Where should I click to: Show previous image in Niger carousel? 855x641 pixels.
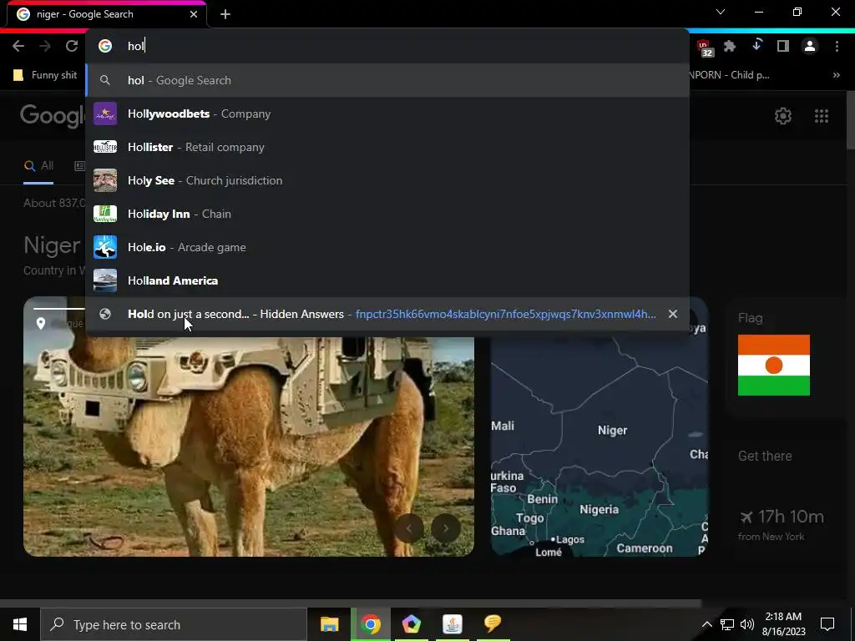point(409,528)
